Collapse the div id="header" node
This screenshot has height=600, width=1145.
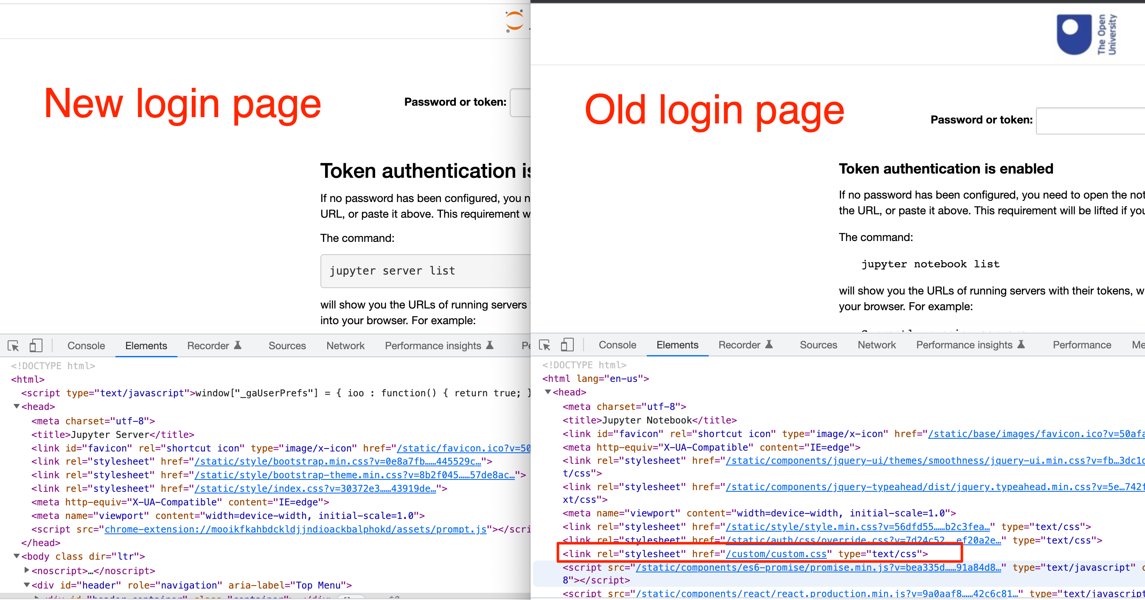27,585
